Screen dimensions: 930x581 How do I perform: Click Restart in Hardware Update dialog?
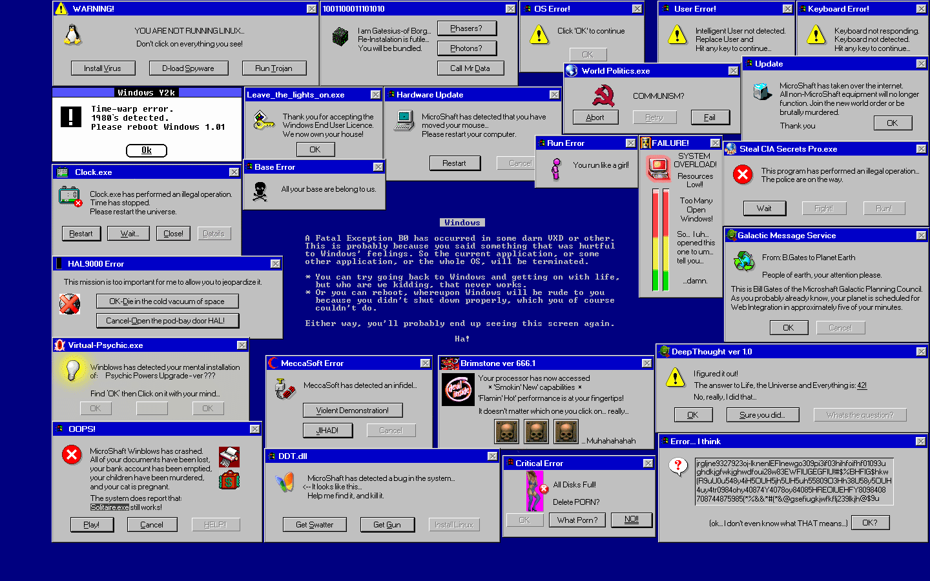click(455, 163)
